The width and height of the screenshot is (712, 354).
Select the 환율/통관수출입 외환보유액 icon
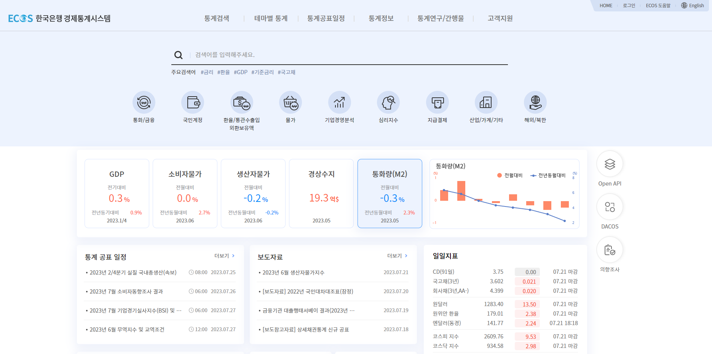241,102
